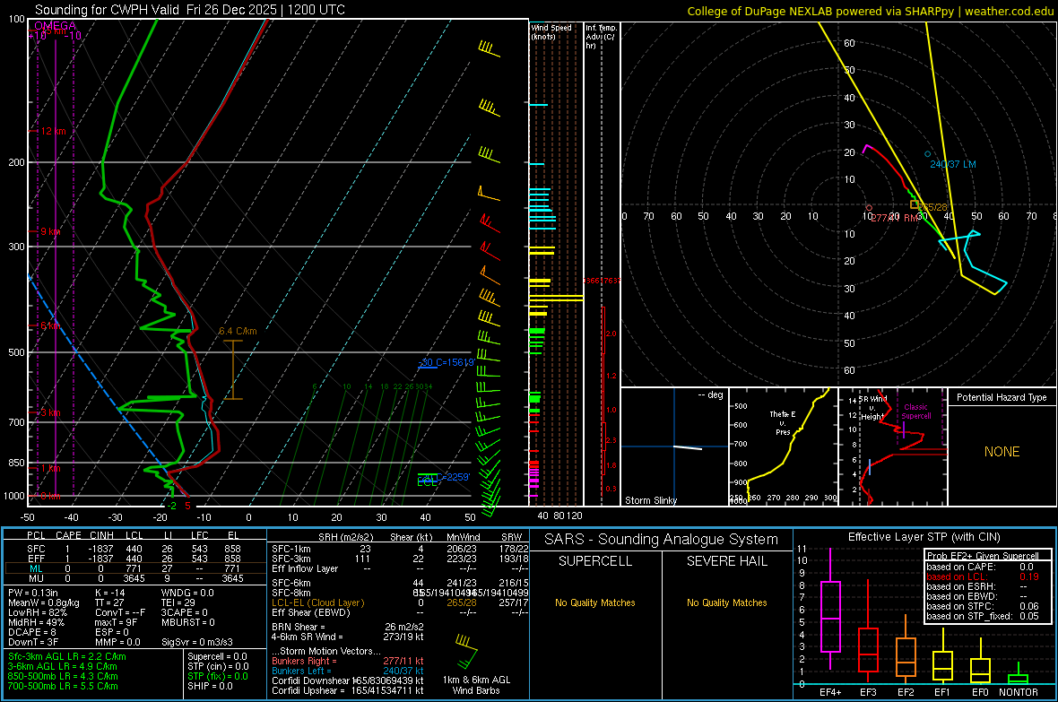Select the Inf. Temp. Adv. panel header
The image size is (1058, 702).
[601, 37]
